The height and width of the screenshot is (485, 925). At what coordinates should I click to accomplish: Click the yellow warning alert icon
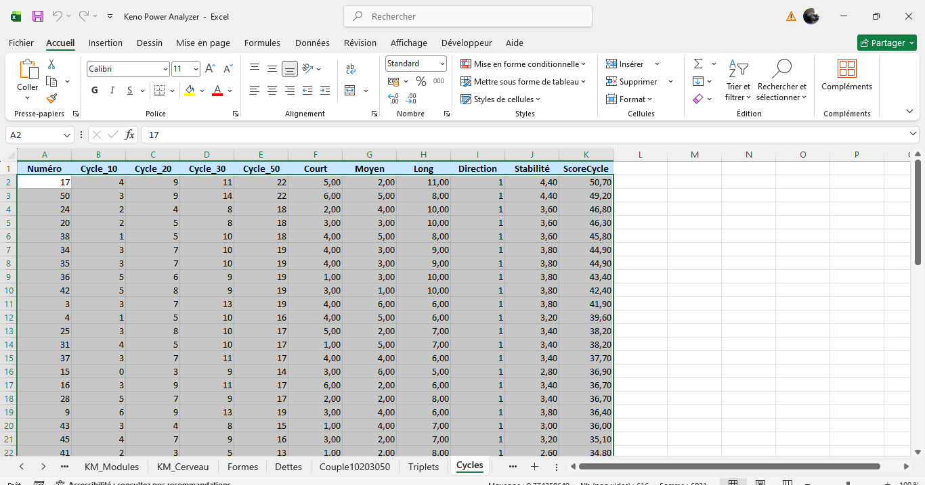(x=791, y=16)
